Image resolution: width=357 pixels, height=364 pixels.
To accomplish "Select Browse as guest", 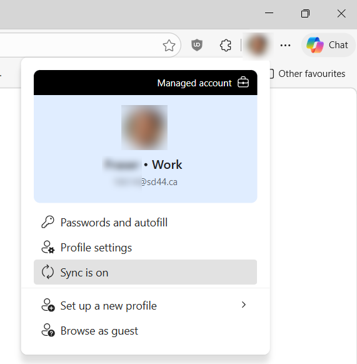I will (145, 331).
